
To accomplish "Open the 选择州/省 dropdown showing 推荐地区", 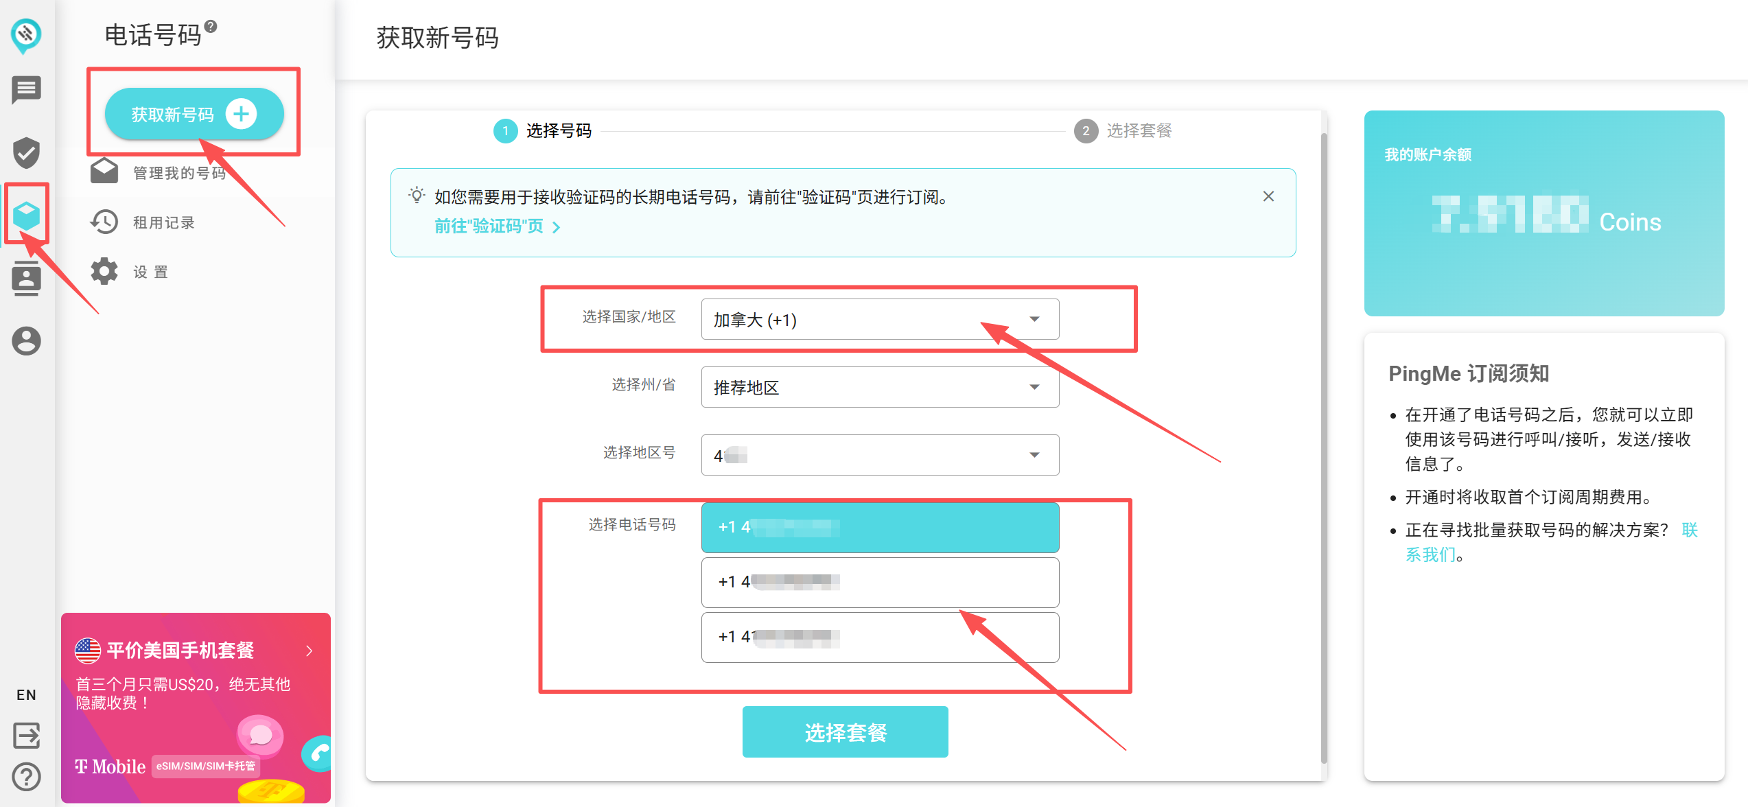I will pos(880,387).
